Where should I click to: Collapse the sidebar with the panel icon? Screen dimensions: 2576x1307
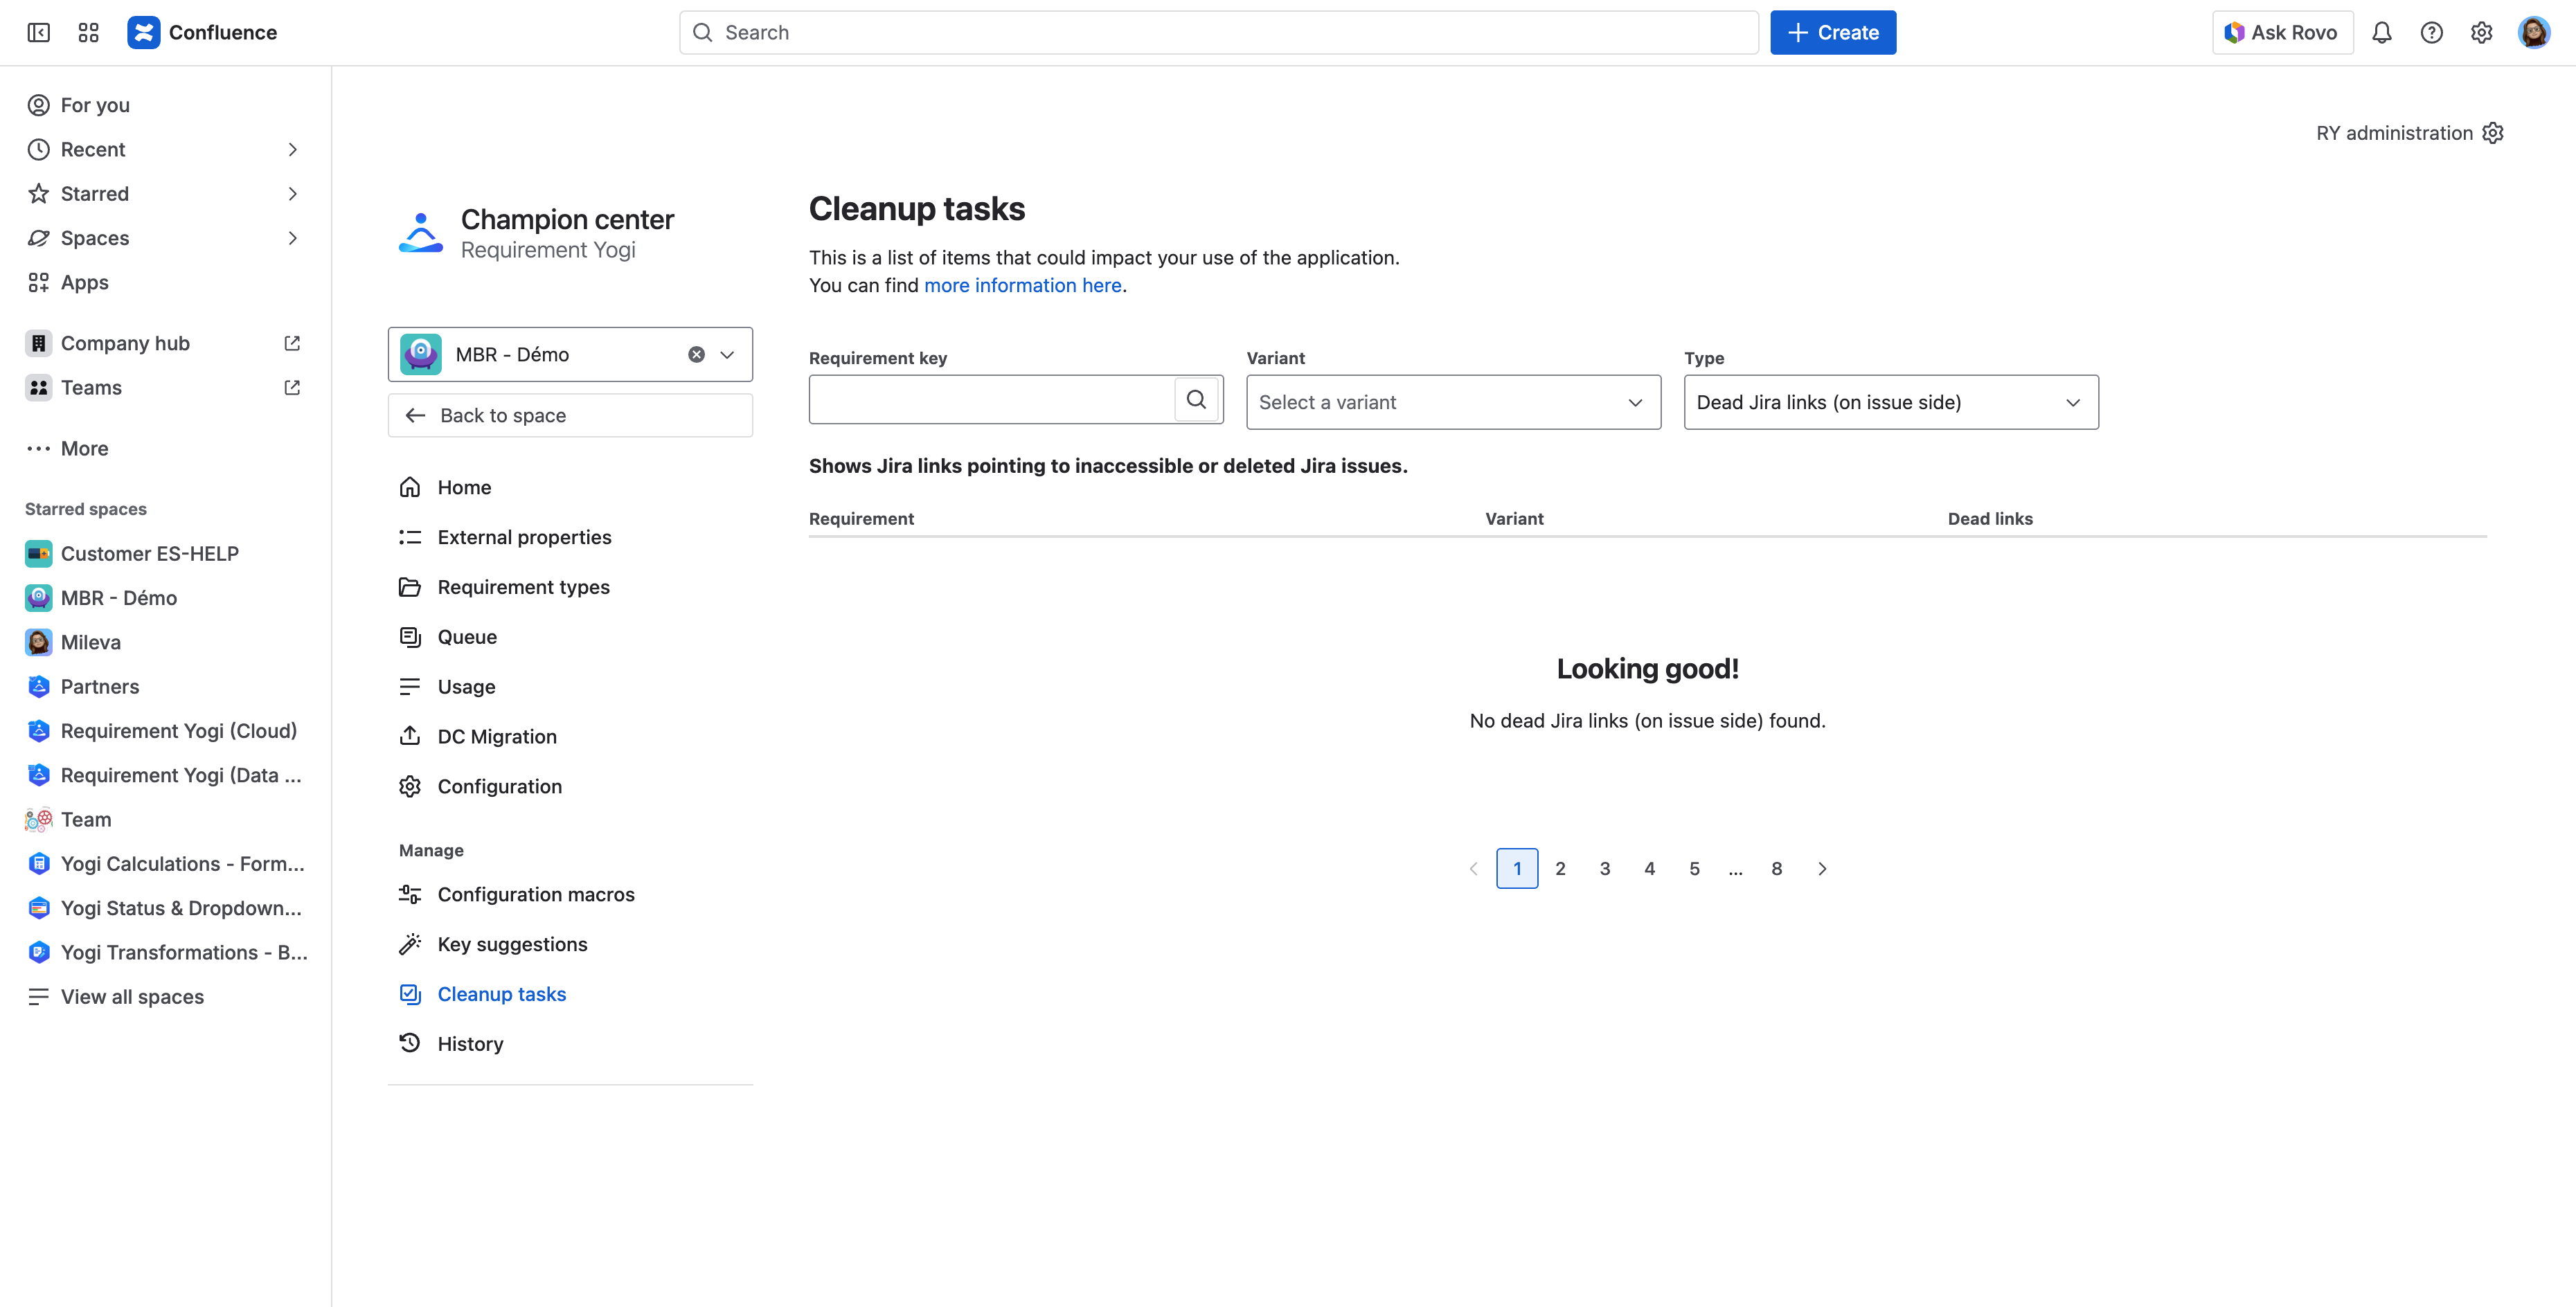tap(38, 32)
